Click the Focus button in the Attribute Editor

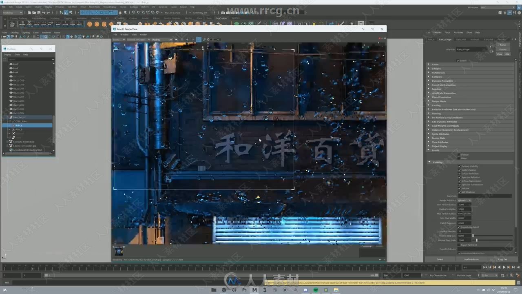[503, 45]
